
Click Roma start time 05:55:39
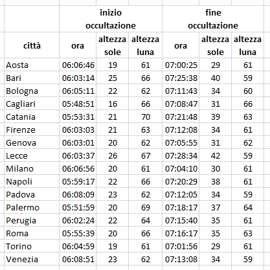click(78, 233)
